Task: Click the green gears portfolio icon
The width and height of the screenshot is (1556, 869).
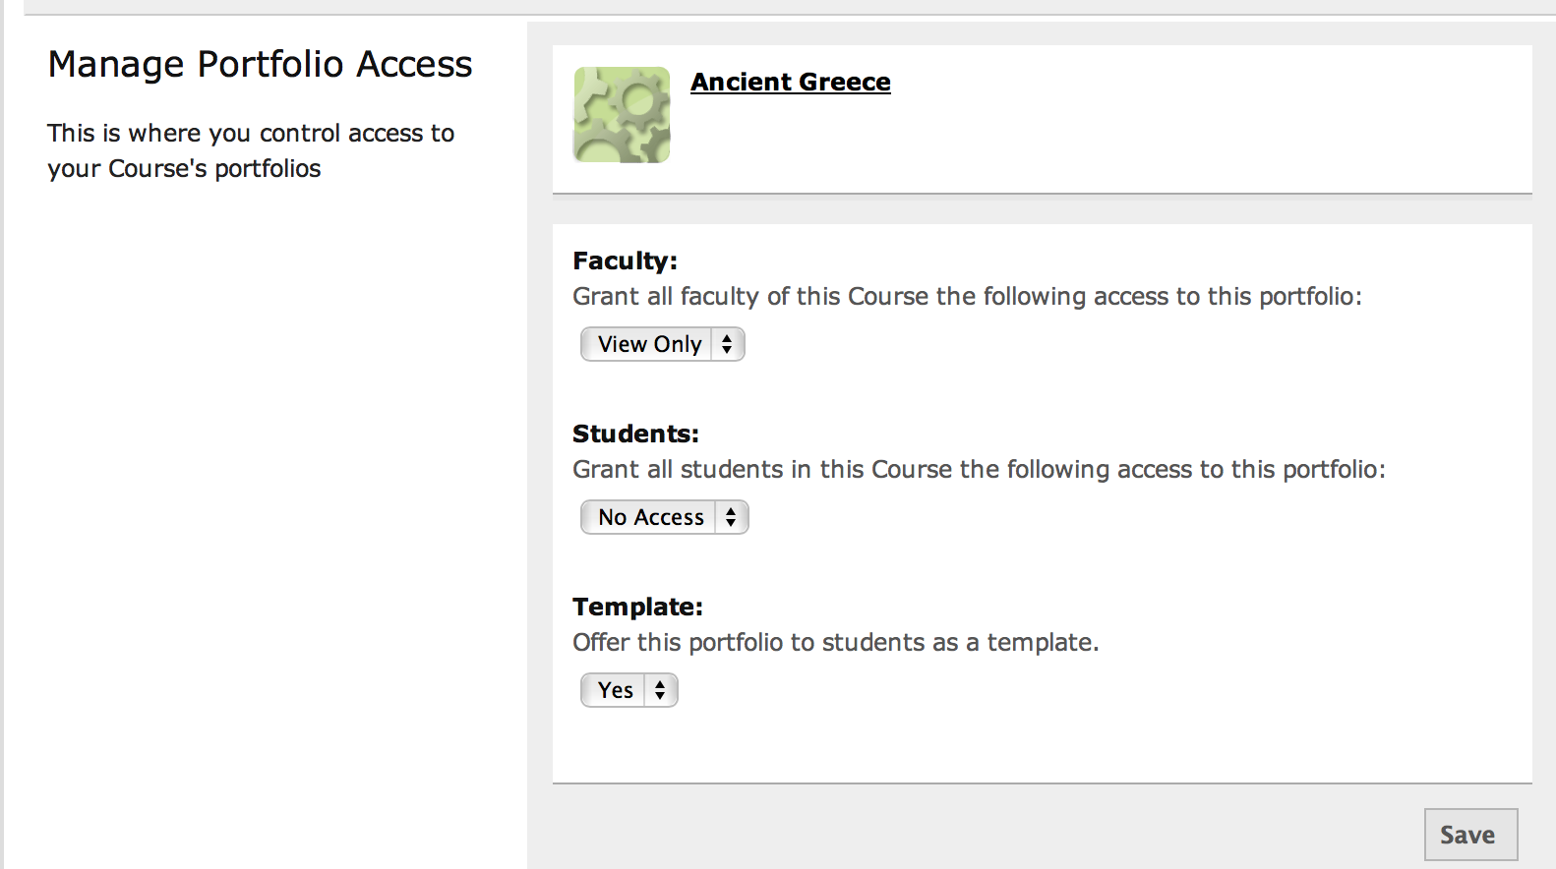Action: (x=621, y=114)
